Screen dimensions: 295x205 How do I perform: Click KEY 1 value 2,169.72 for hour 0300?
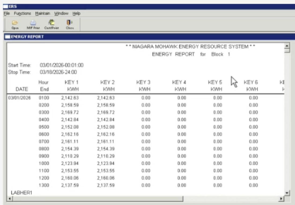70,112
